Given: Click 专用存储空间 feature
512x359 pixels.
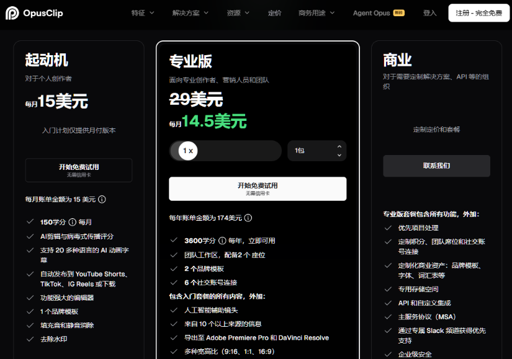Looking at the screenshot, I should pyautogui.click(x=418, y=289).
